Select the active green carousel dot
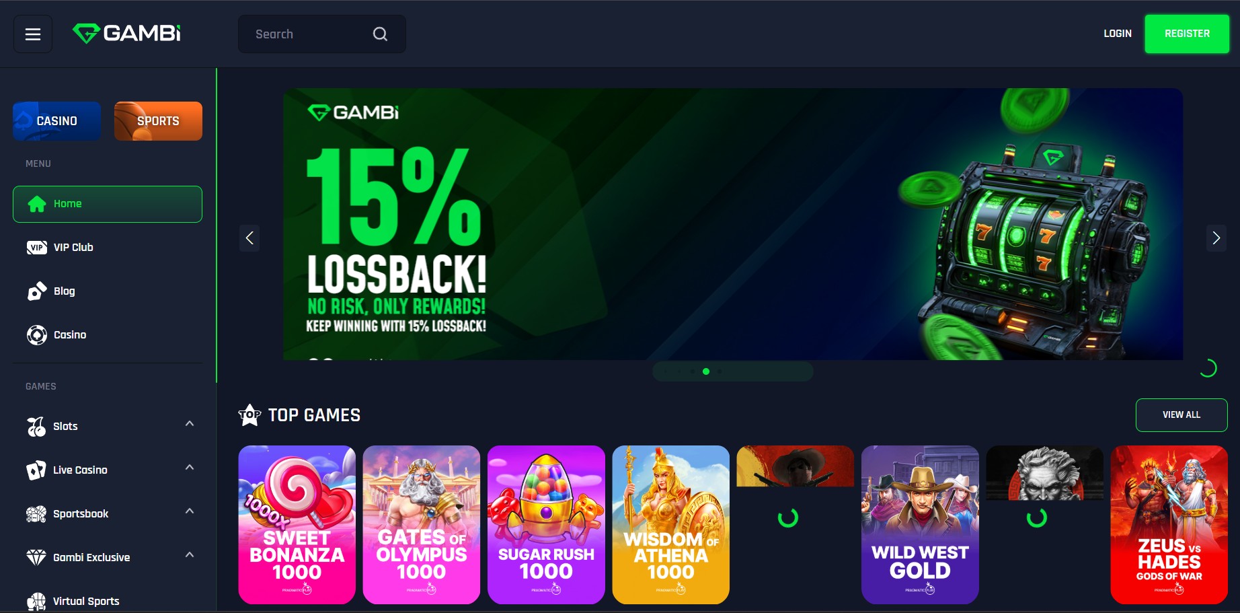 coord(706,371)
